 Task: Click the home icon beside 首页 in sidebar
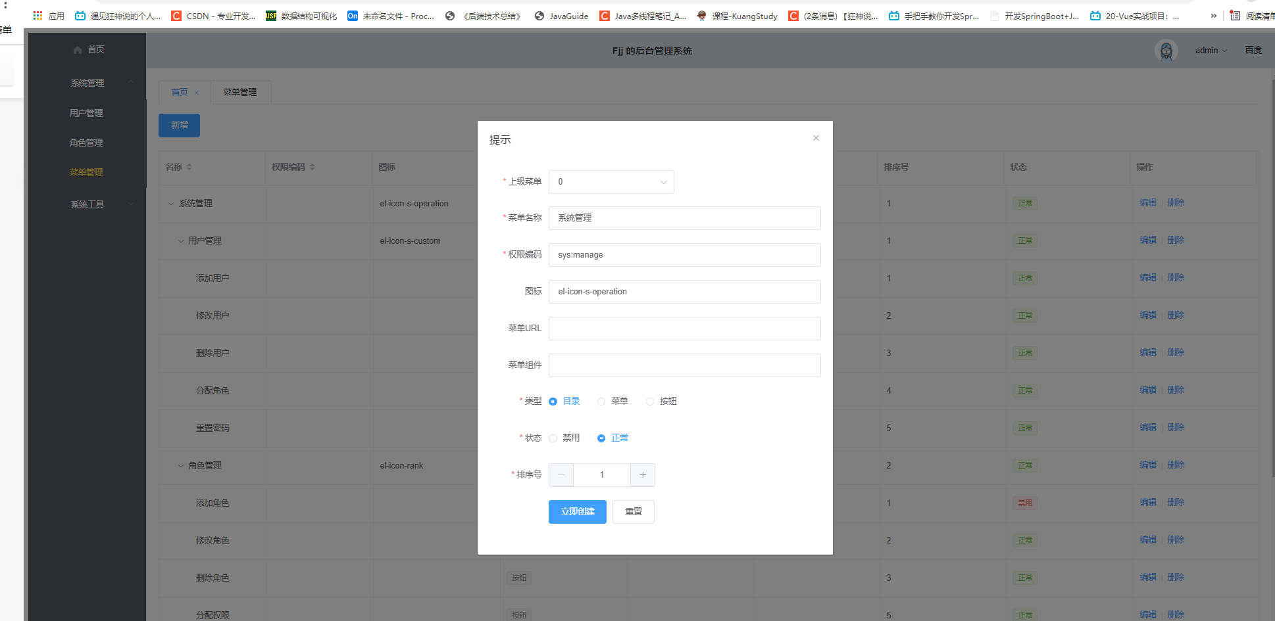(x=77, y=49)
